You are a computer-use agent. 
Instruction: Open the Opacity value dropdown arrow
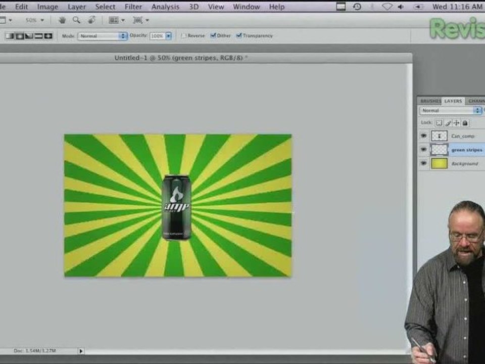click(169, 36)
